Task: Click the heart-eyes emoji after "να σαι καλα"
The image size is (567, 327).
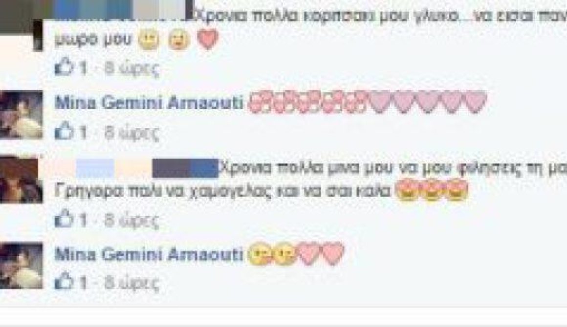Action: [x=432, y=190]
